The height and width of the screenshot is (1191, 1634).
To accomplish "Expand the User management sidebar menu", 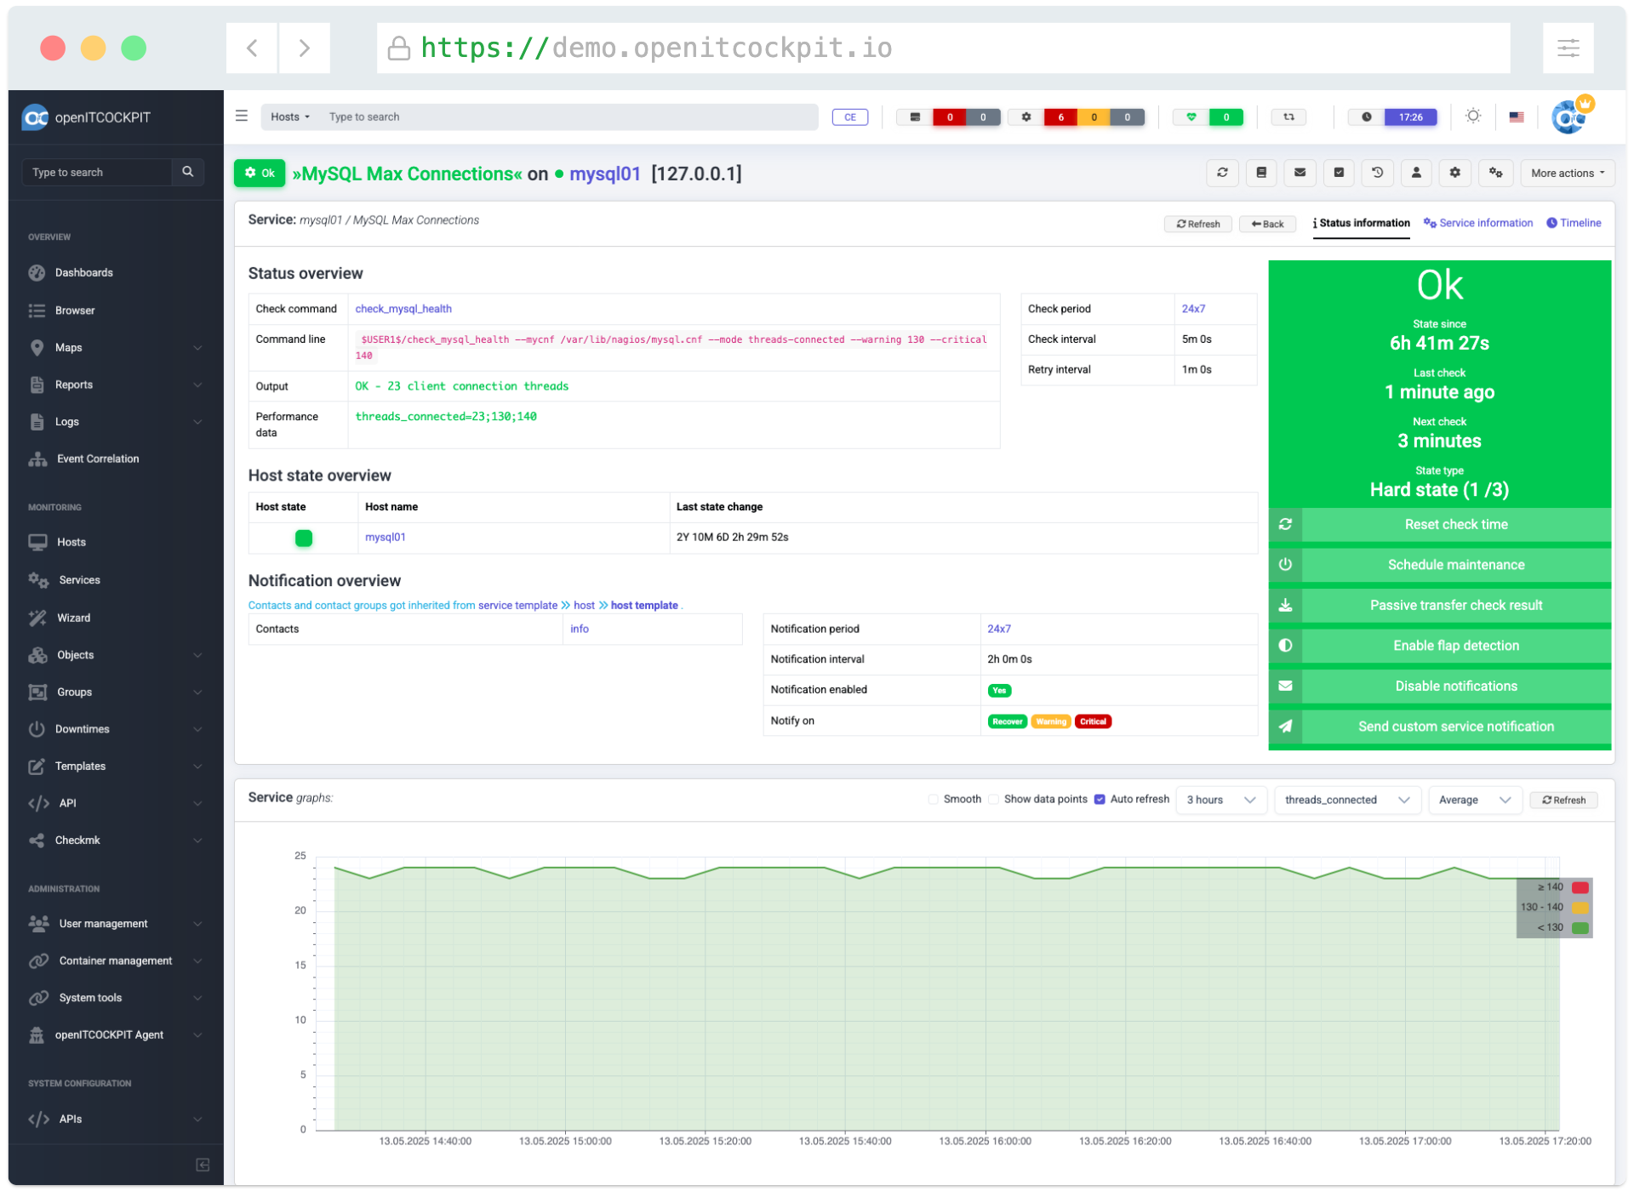I will tap(115, 923).
